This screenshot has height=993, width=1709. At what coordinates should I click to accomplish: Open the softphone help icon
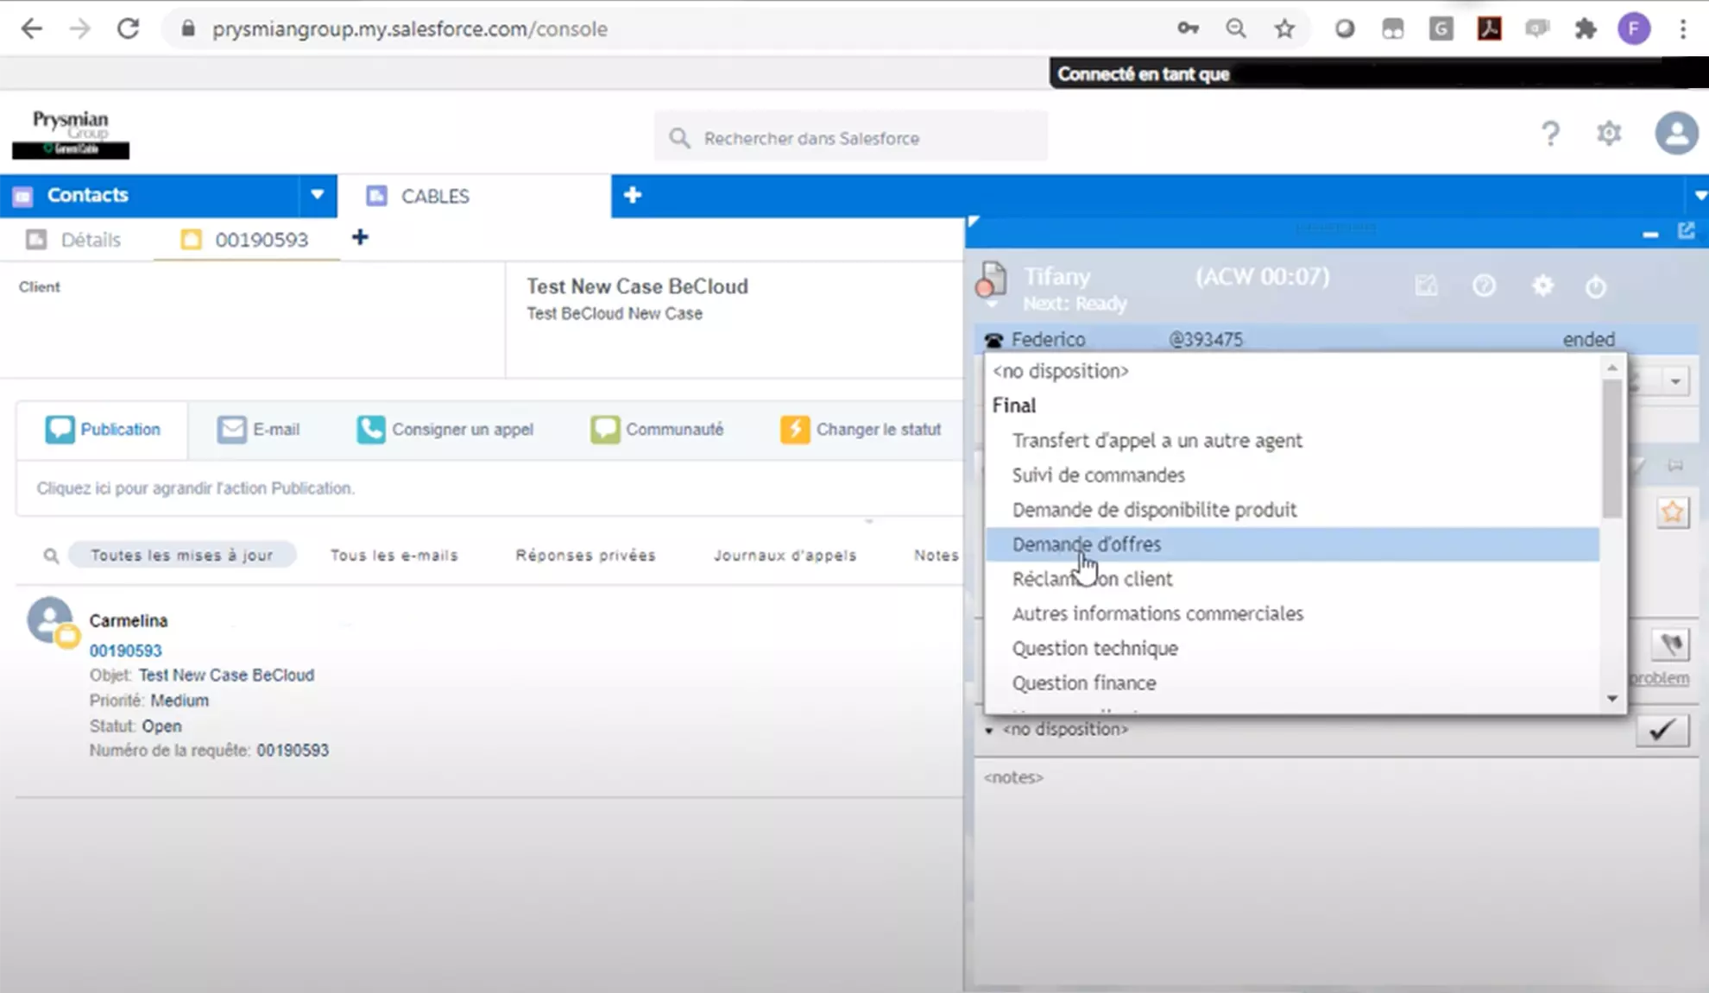(1484, 286)
